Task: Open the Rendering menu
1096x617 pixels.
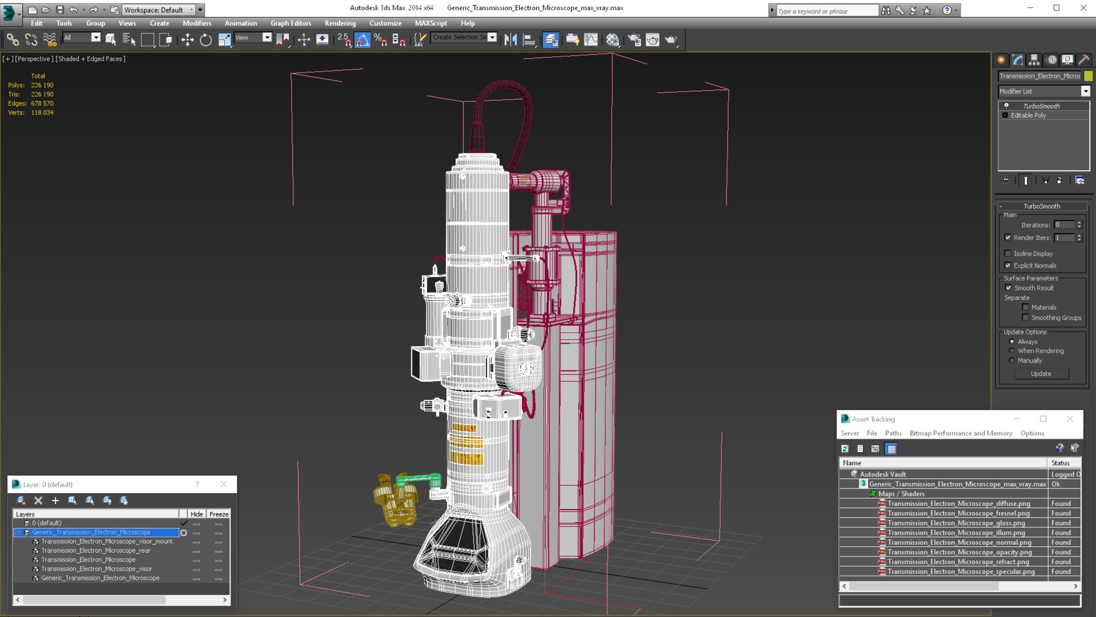Action: tap(340, 23)
